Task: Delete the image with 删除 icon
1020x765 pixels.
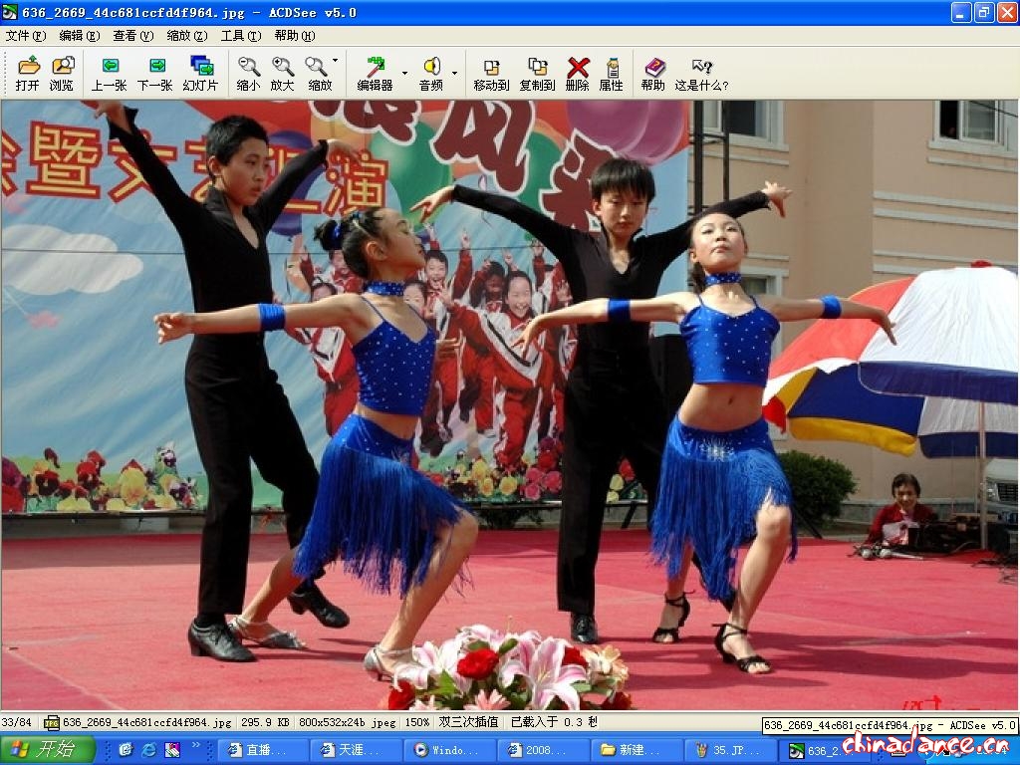Action: coord(577,74)
